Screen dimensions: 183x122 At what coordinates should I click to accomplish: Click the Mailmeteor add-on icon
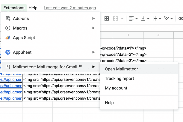point(8,67)
